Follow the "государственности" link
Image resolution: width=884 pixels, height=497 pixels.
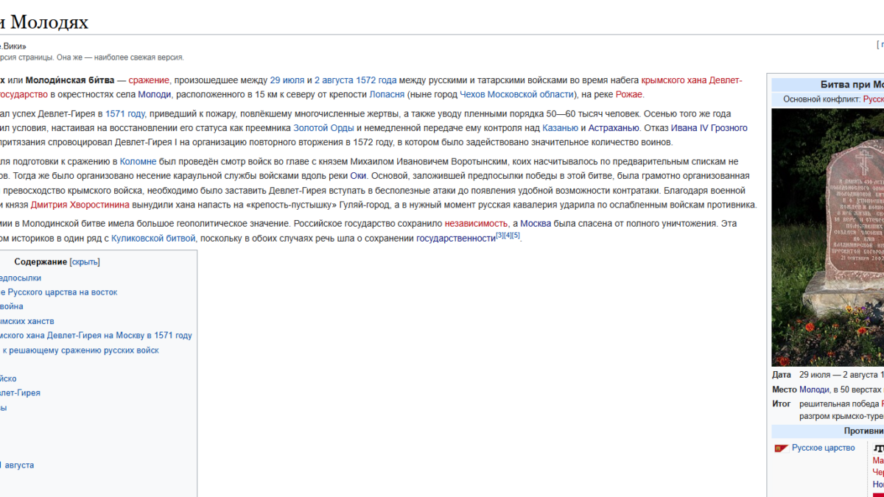(456, 238)
